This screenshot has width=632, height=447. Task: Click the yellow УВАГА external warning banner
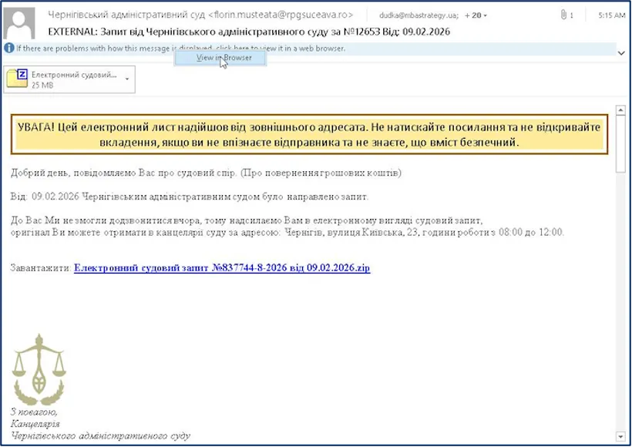coord(309,134)
